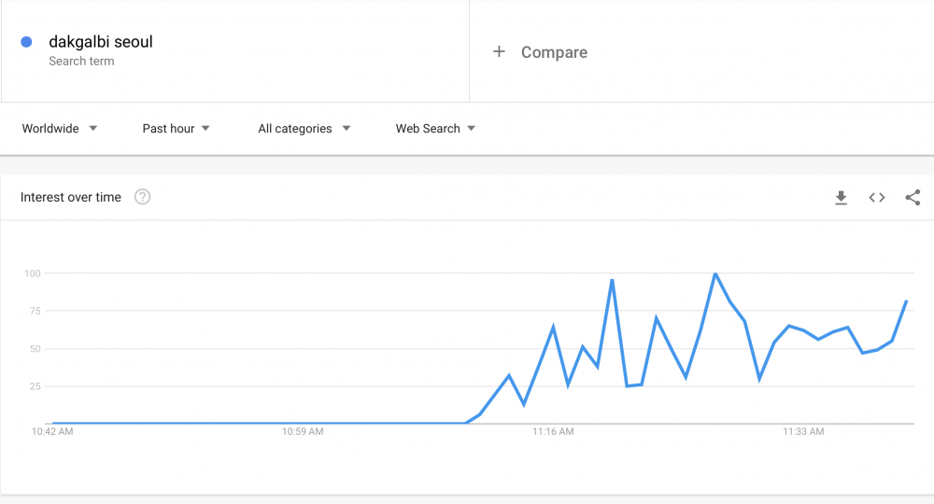The height and width of the screenshot is (504, 934).
Task: Select the 11:33 AM time label
Action: click(803, 431)
